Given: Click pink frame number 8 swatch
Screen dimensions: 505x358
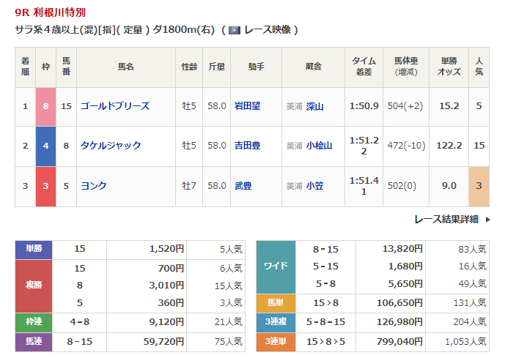Looking at the screenshot, I should (x=45, y=106).
